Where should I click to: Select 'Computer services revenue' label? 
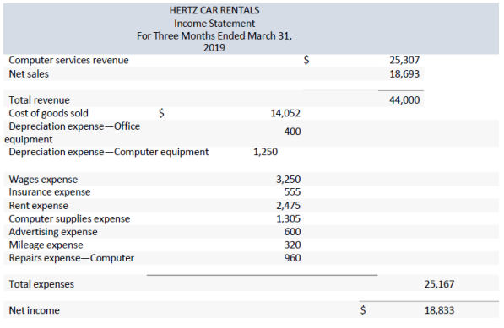click(x=68, y=60)
